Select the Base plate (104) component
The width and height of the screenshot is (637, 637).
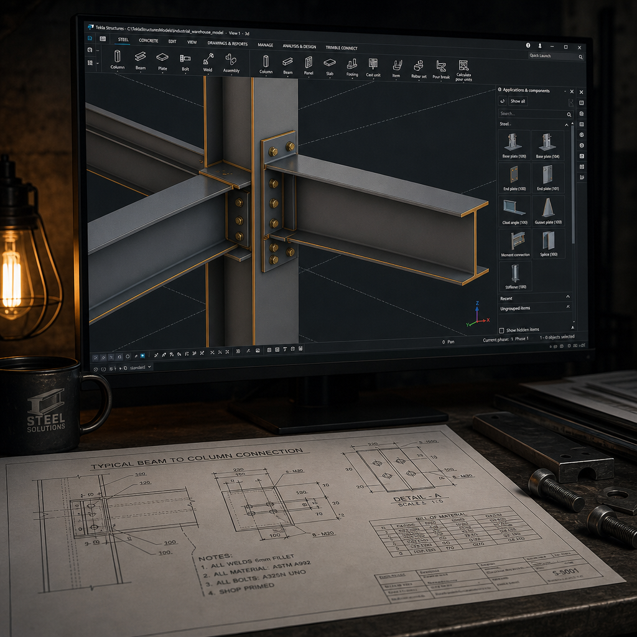(x=547, y=146)
